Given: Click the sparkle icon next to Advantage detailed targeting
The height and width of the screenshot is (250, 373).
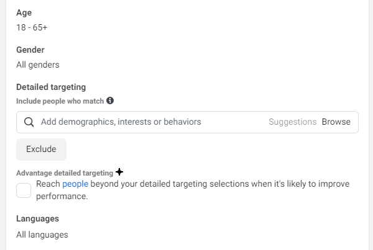Looking at the screenshot, I should point(119,172).
